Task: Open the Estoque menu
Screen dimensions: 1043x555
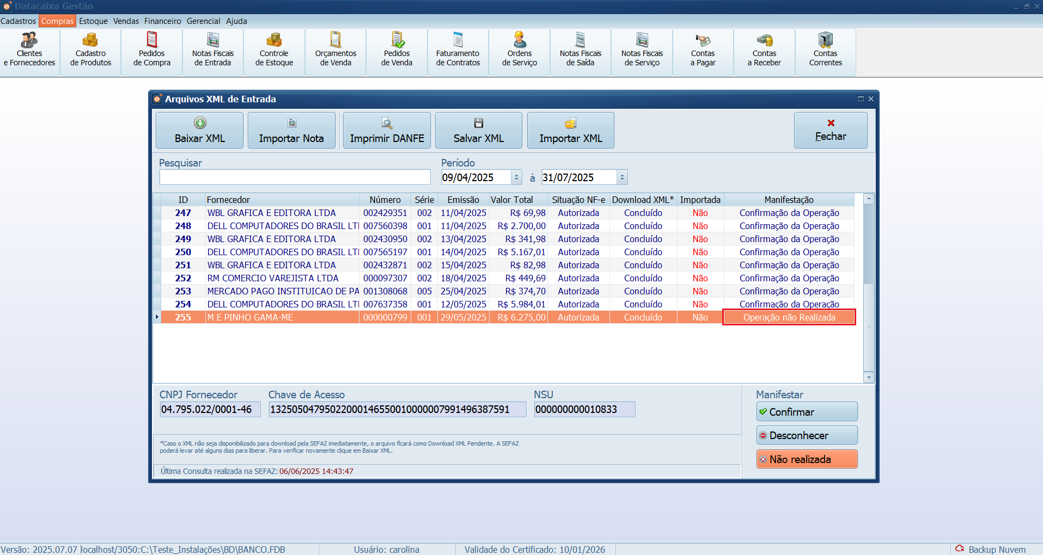Action: point(93,21)
